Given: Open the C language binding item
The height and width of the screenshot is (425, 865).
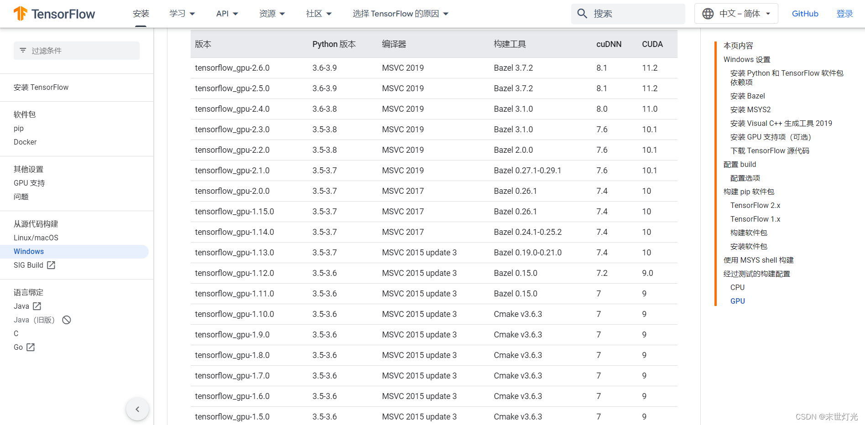Looking at the screenshot, I should [x=16, y=333].
